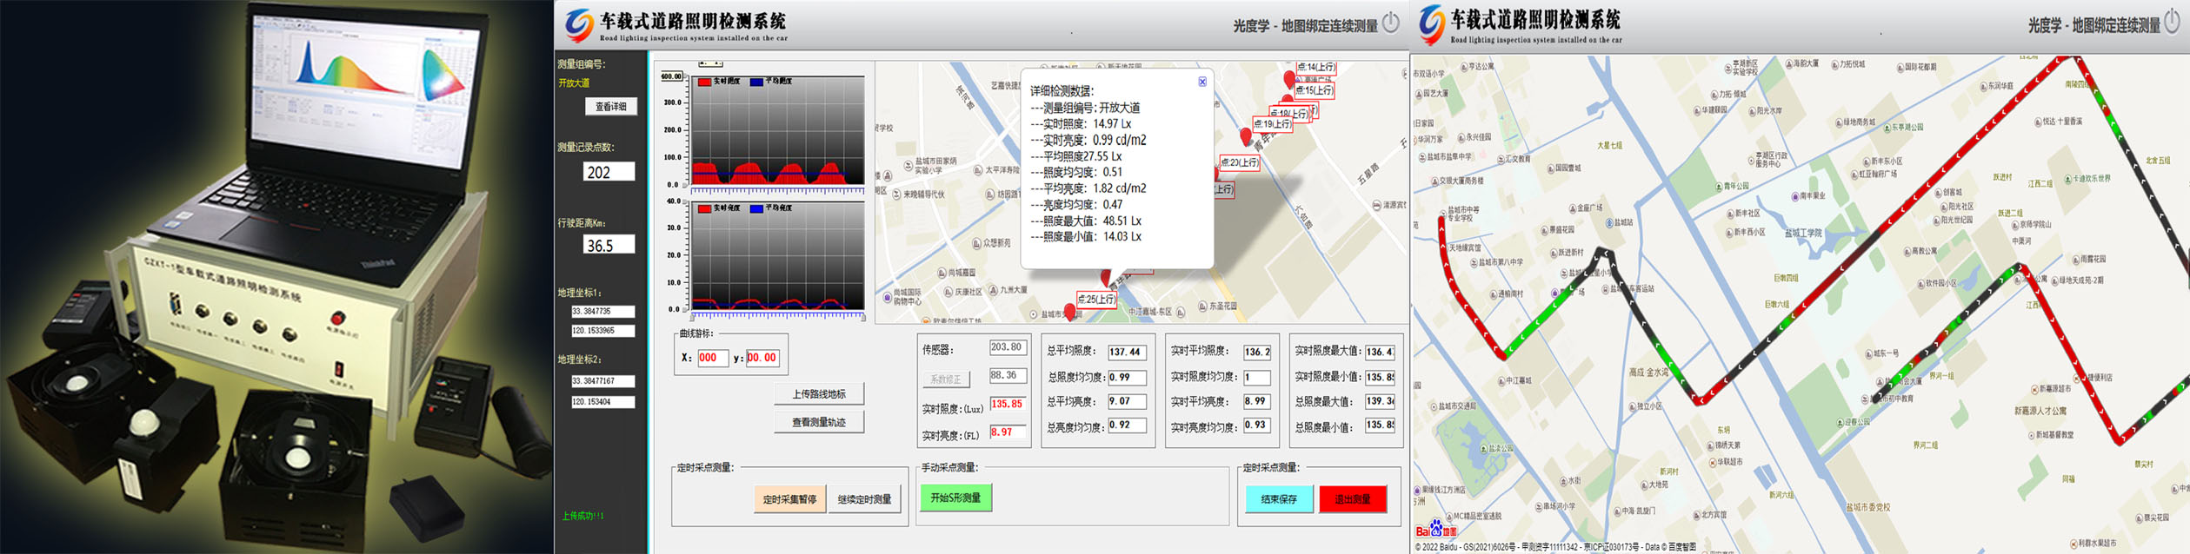The width and height of the screenshot is (2190, 554).
Task: Click the curve cursor X input field
Action: pos(712,358)
